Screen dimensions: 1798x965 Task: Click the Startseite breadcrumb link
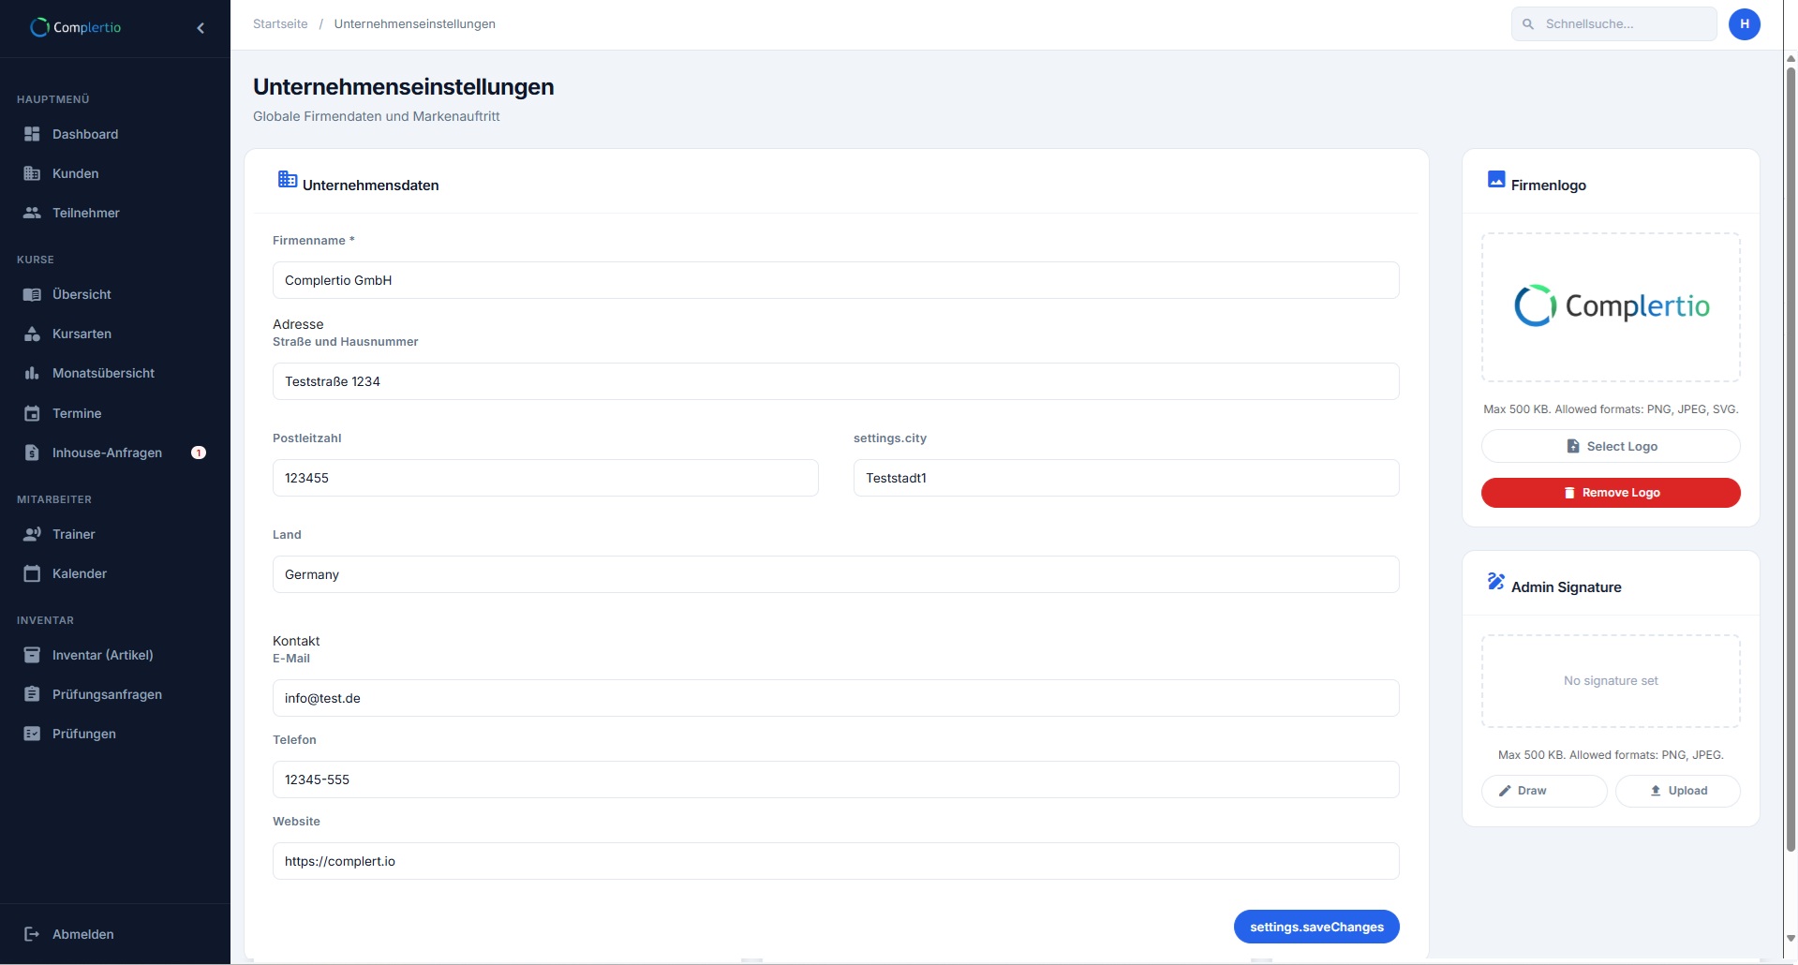(x=280, y=24)
